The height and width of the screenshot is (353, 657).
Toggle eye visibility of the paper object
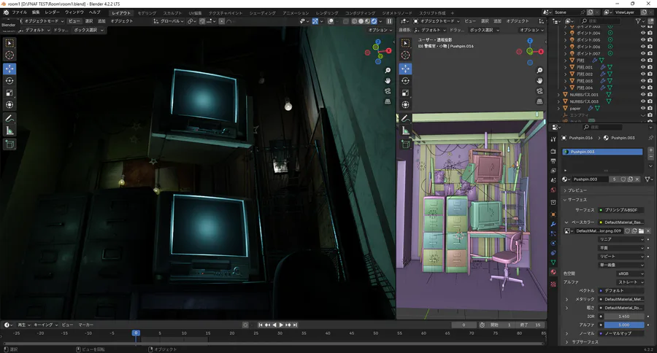[x=642, y=109]
